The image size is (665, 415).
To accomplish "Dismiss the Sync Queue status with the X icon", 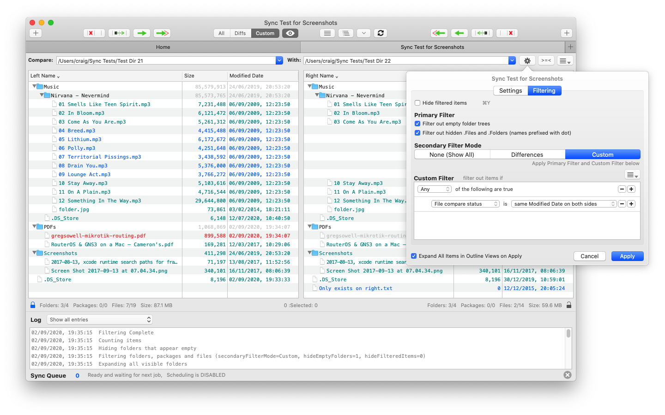I will tap(568, 375).
